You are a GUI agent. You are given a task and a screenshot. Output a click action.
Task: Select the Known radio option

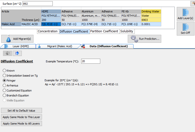coord(4,71)
